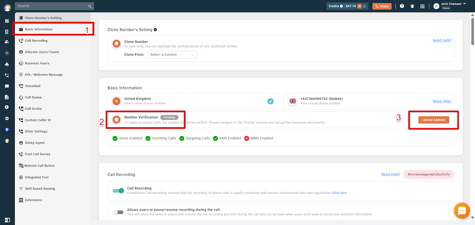Screen dimensions: 475x225
Task: Click the edit pencil for United Kingdom name
Action: [x=270, y=101]
